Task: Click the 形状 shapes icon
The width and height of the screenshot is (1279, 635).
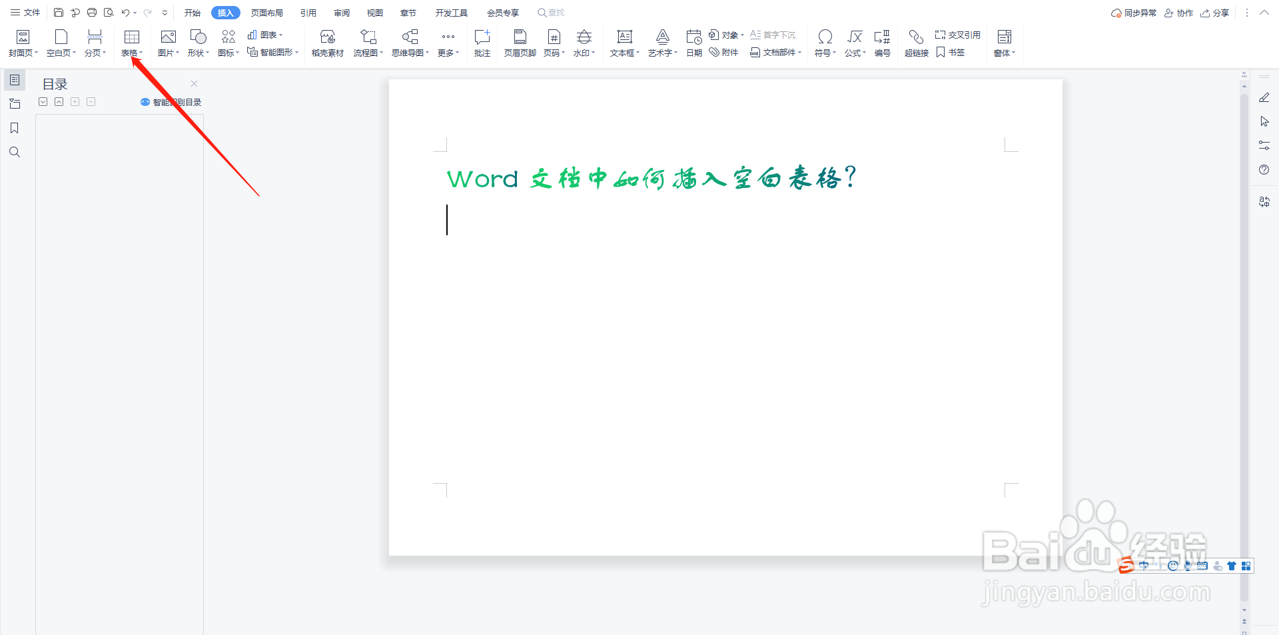Action: pos(199,37)
